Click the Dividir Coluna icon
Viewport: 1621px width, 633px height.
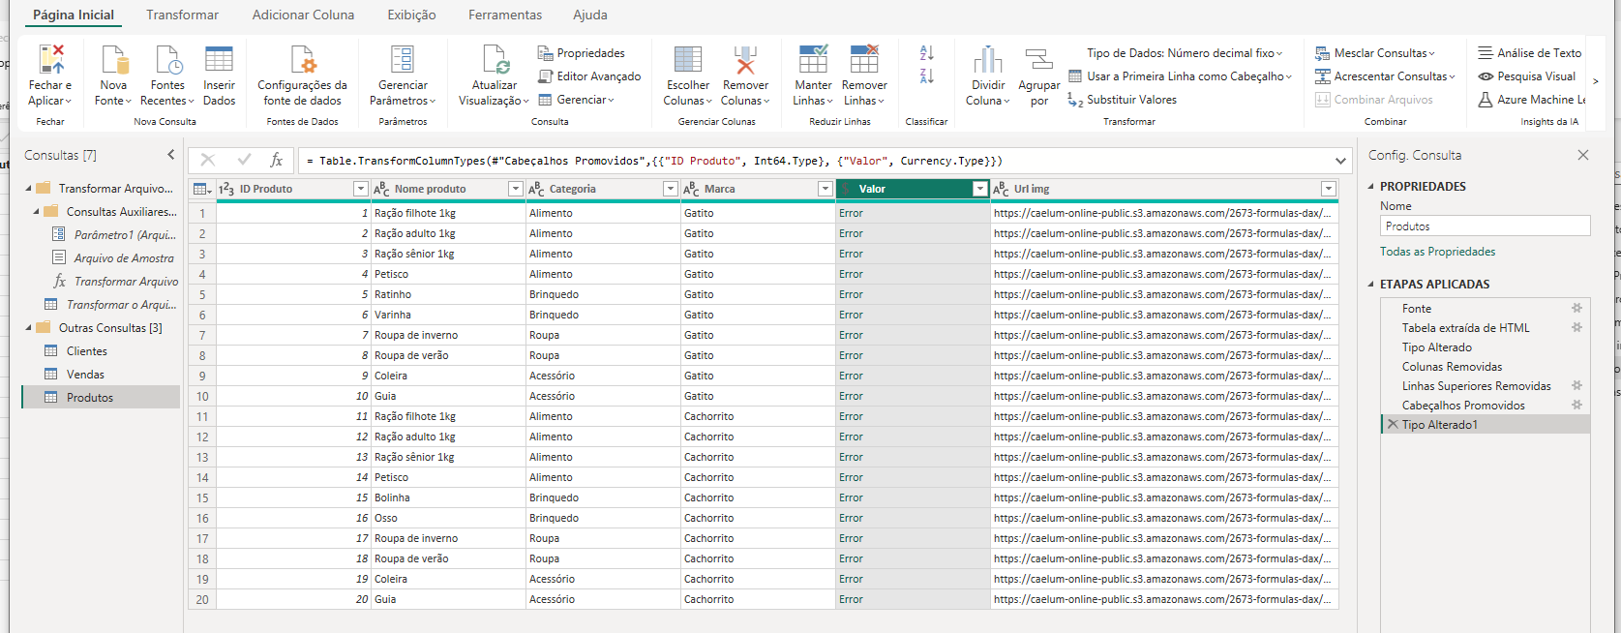(987, 59)
